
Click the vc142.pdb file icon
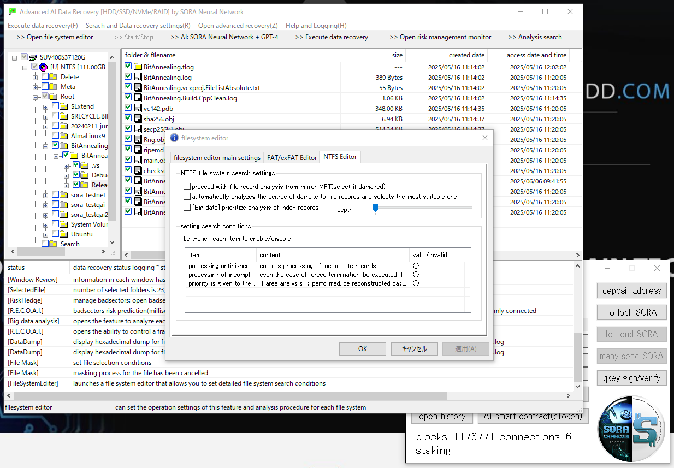point(138,109)
